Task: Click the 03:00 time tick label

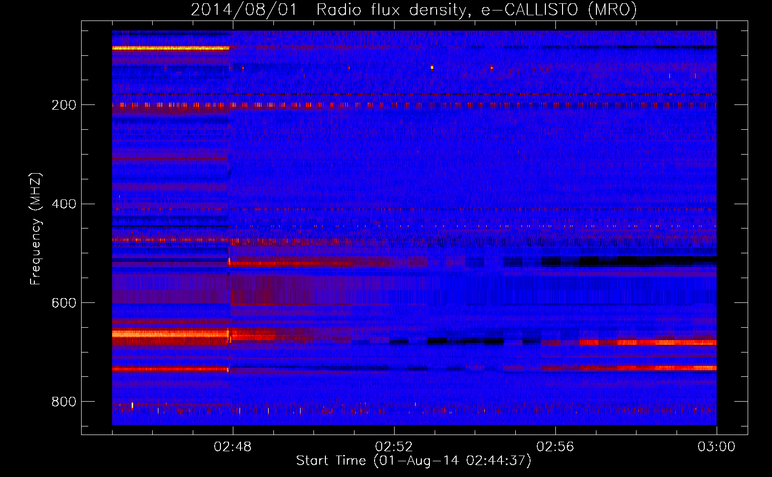Action: [x=717, y=447]
